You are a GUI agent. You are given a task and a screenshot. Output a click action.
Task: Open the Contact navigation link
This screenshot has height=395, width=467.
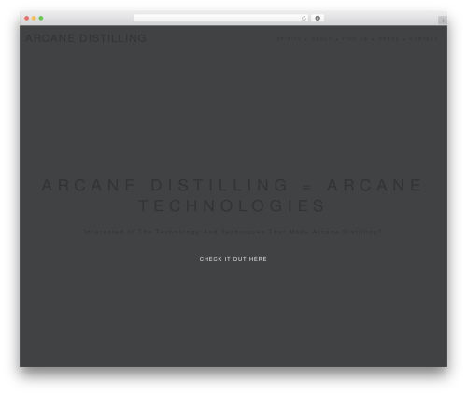click(423, 39)
